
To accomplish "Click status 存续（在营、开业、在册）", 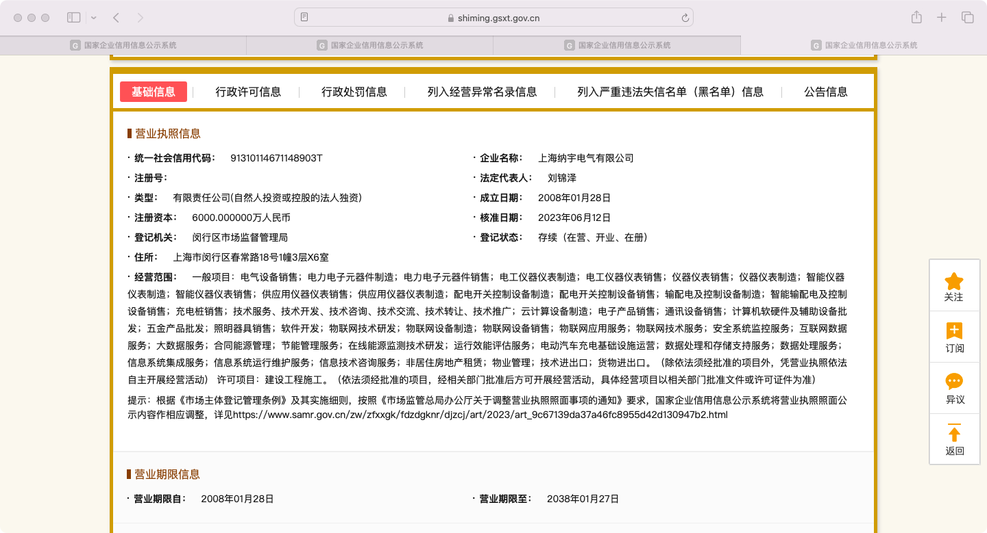I will [x=593, y=237].
